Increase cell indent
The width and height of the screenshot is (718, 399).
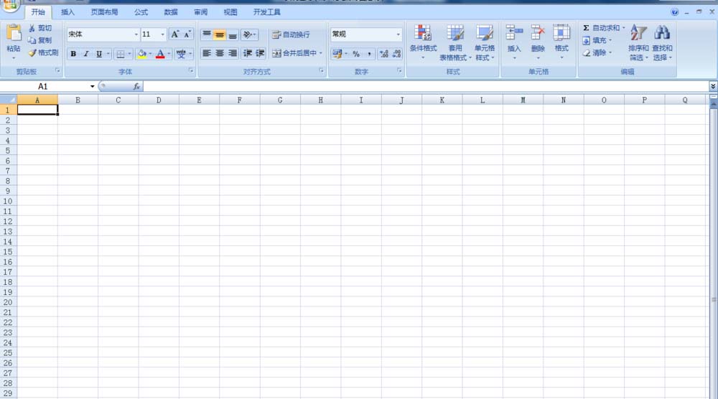260,54
